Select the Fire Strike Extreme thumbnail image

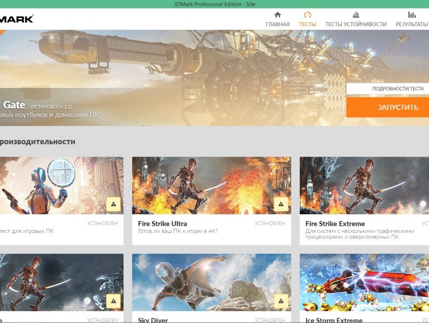(364, 185)
